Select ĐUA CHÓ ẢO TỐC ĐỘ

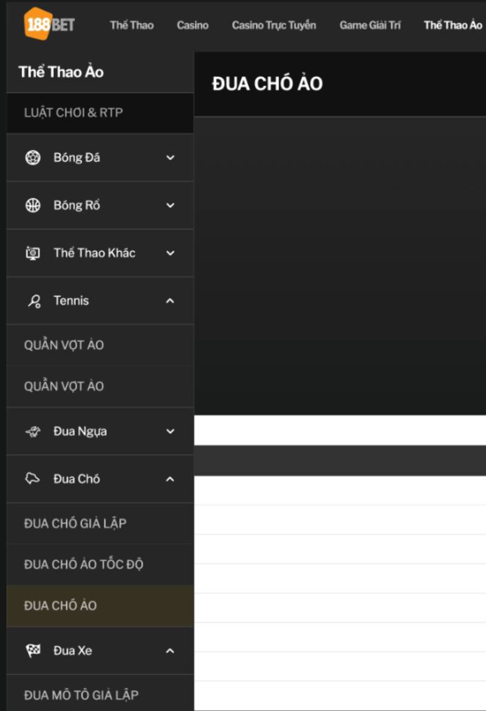click(84, 565)
